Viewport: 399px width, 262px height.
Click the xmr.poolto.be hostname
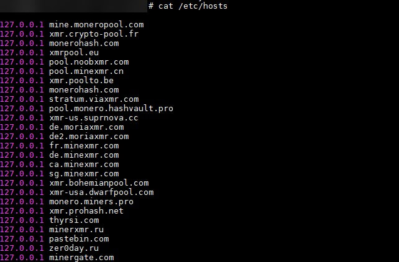pos(81,81)
